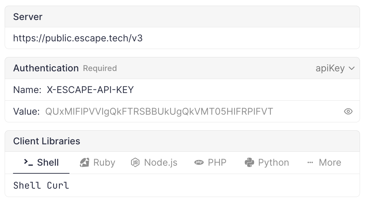This screenshot has width=366, height=204.
Task: Click the PHP elephant logo icon
Action: tap(199, 162)
